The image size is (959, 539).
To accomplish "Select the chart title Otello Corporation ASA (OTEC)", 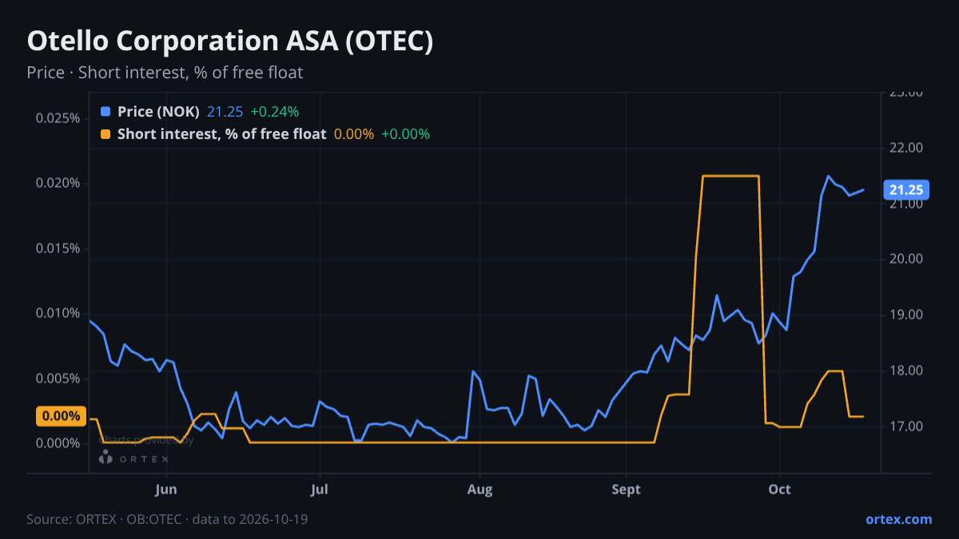I will (230, 42).
